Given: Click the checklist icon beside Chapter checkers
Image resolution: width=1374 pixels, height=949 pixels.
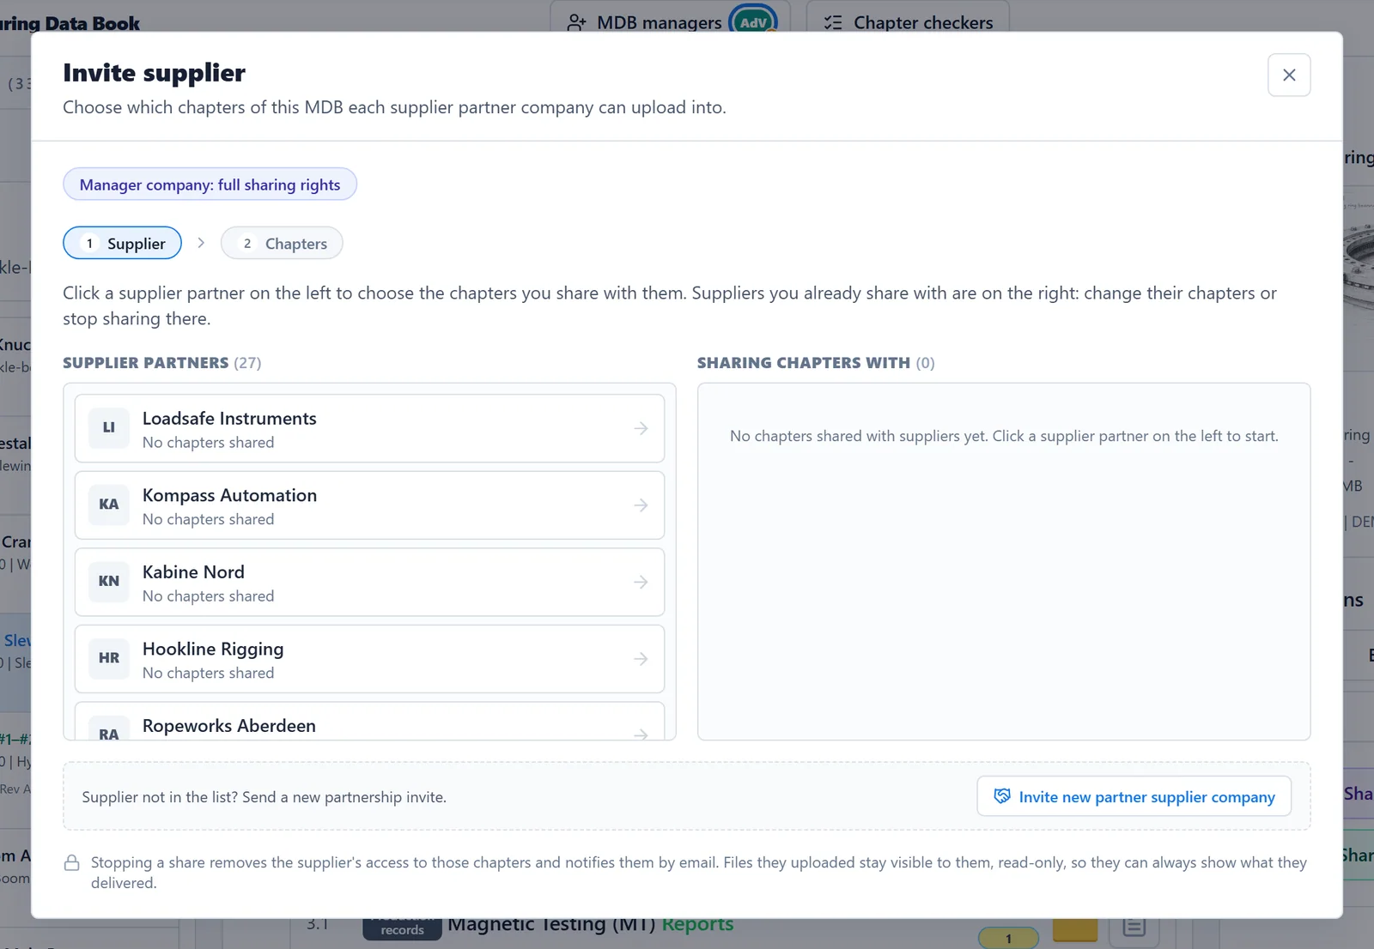Looking at the screenshot, I should (833, 22).
